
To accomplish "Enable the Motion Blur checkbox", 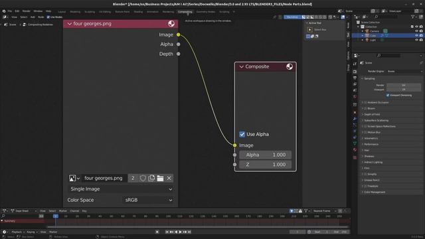I will (365, 132).
